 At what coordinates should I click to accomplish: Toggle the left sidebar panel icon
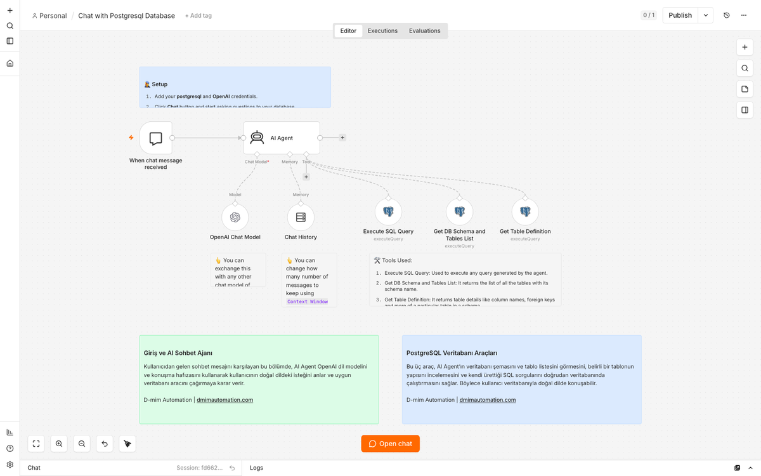point(10,41)
